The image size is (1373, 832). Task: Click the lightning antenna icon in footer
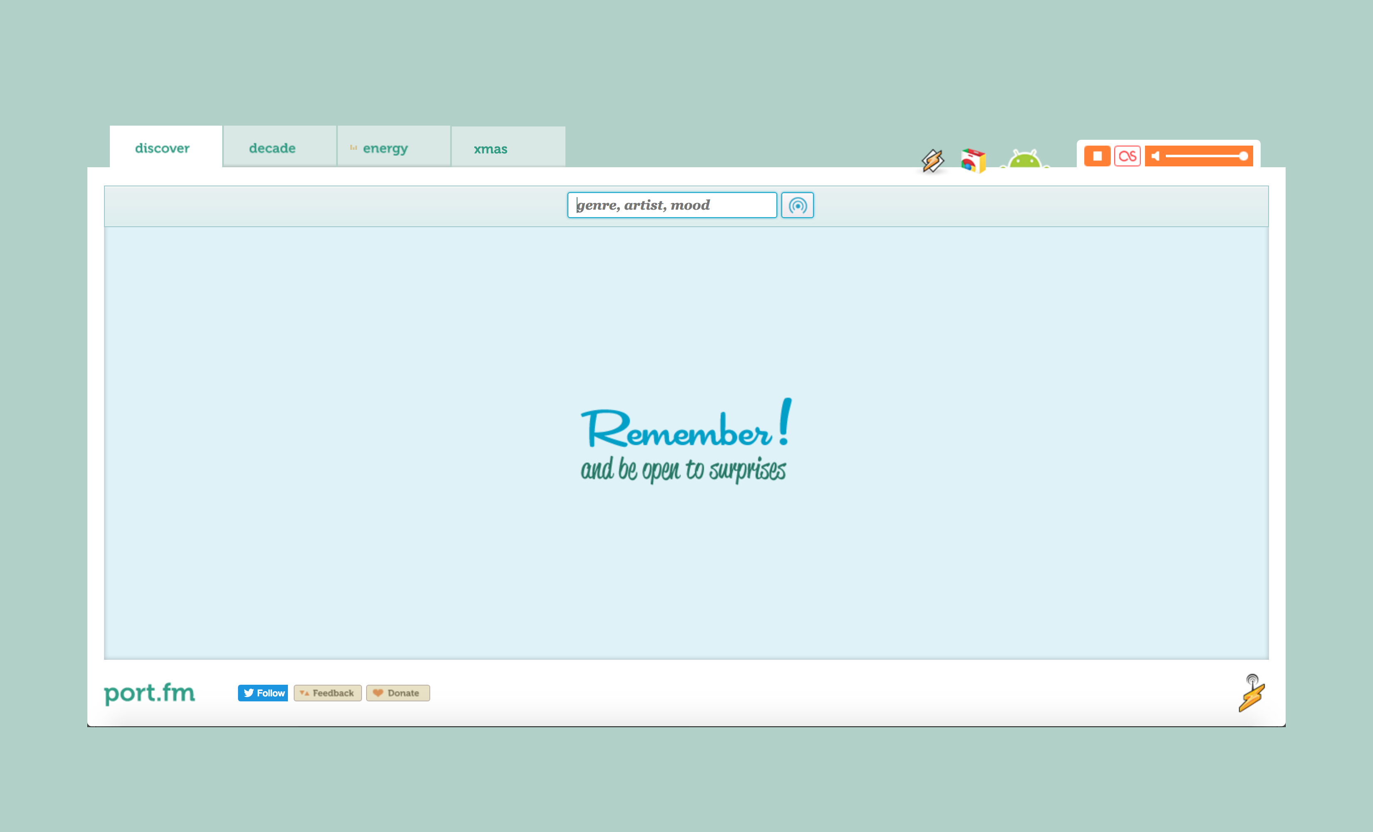click(x=1252, y=693)
